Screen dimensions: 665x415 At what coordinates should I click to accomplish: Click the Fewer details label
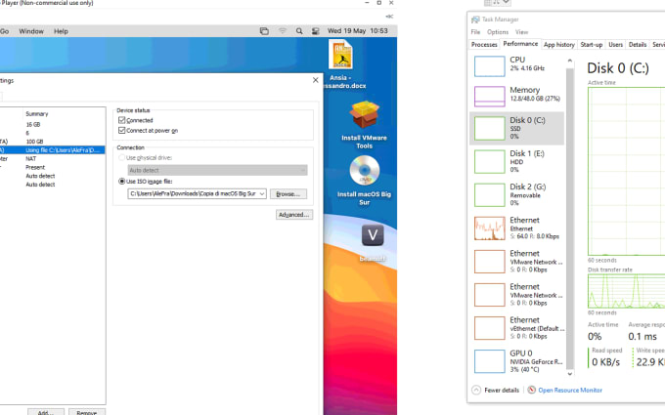point(502,390)
